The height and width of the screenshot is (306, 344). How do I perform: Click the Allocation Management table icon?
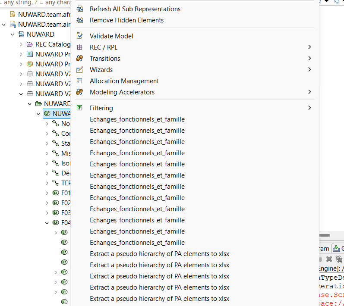click(79, 81)
